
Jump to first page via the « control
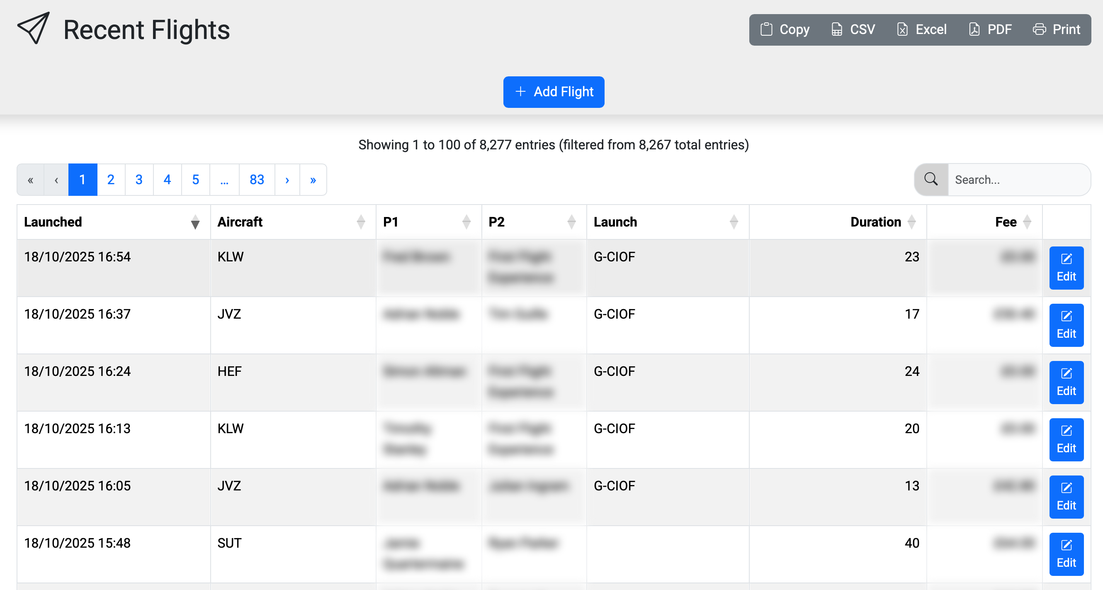[x=30, y=180]
